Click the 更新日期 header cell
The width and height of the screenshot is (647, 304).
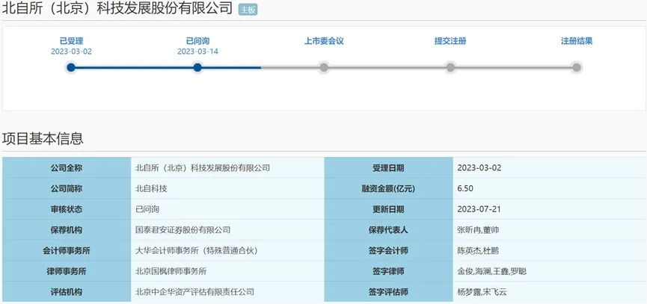pos(388,209)
